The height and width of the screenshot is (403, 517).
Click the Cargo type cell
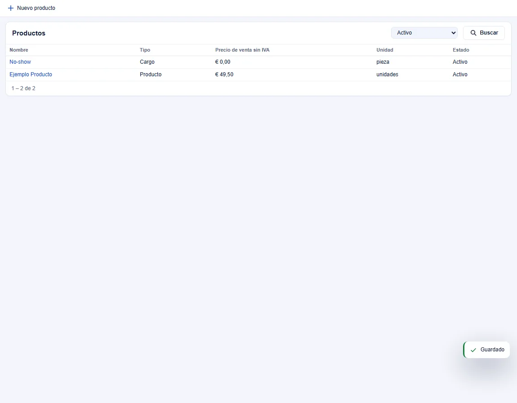pyautogui.click(x=147, y=62)
